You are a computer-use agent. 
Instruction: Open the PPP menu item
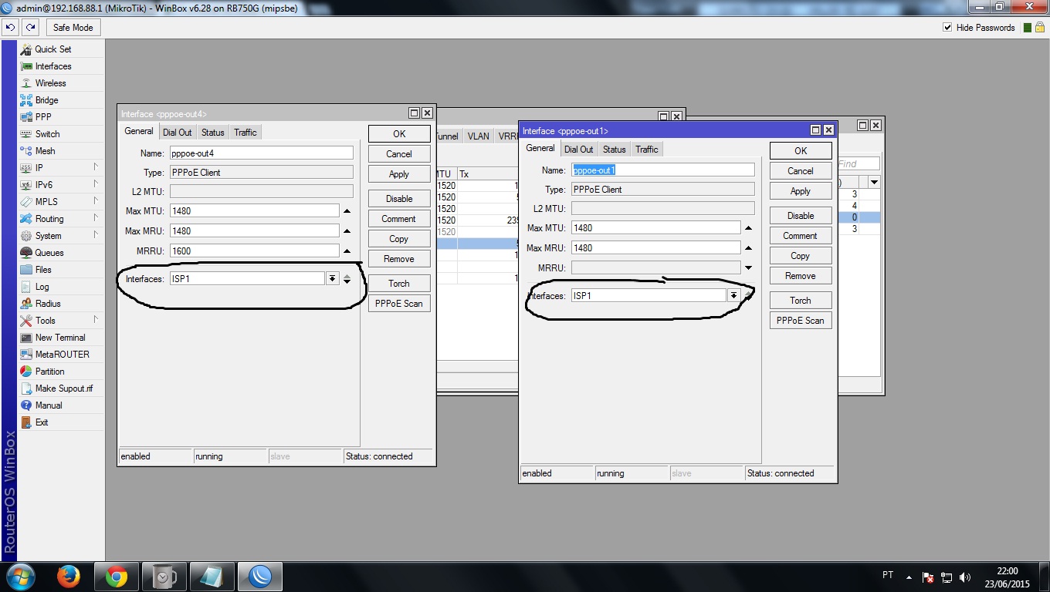[43, 117]
